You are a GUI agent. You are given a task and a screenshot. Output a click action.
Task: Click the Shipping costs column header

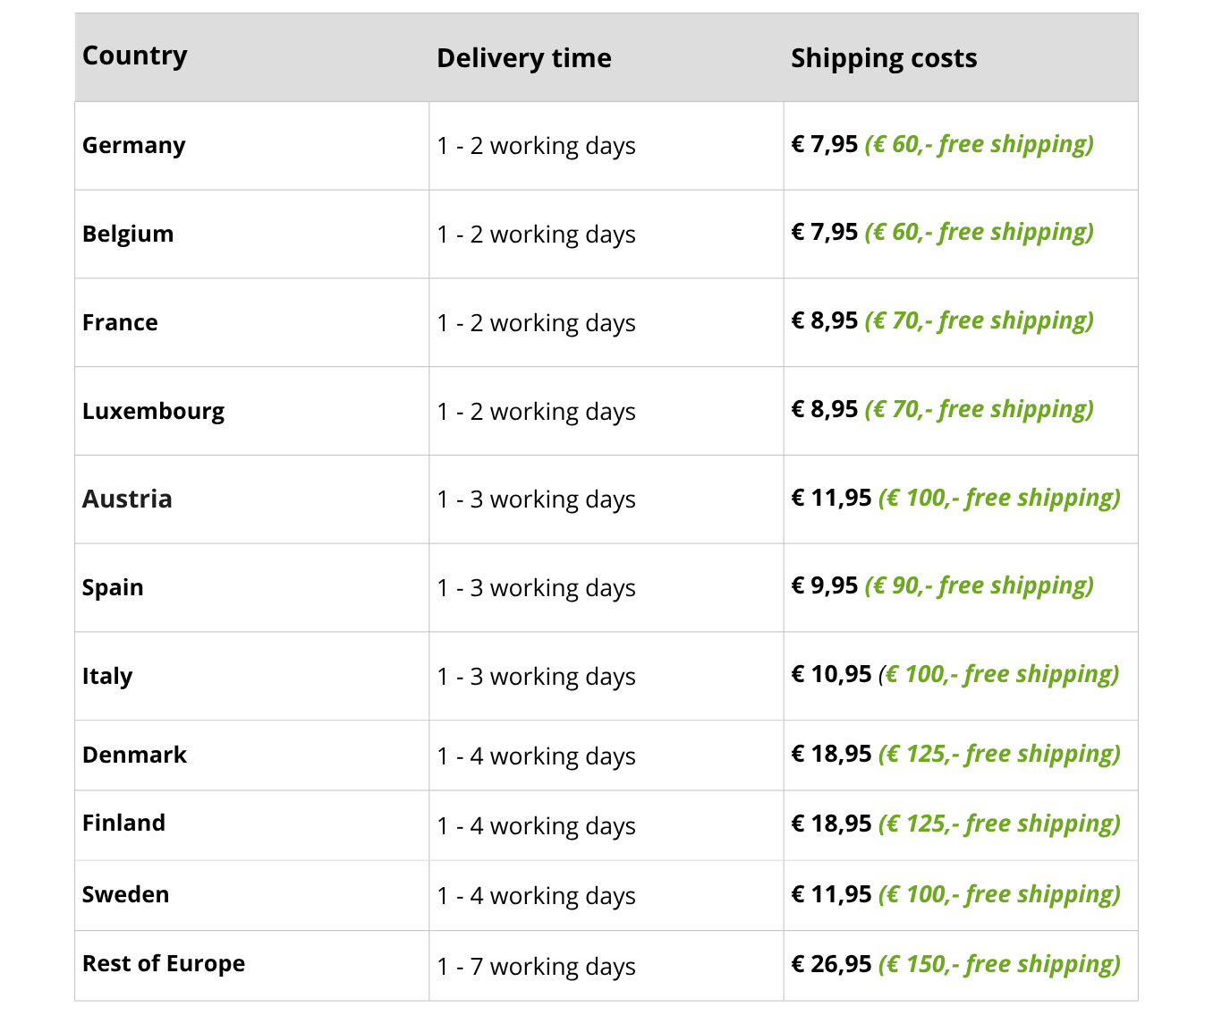pyautogui.click(x=884, y=58)
